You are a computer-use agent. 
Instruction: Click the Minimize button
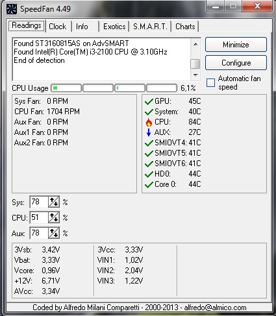[236, 45]
